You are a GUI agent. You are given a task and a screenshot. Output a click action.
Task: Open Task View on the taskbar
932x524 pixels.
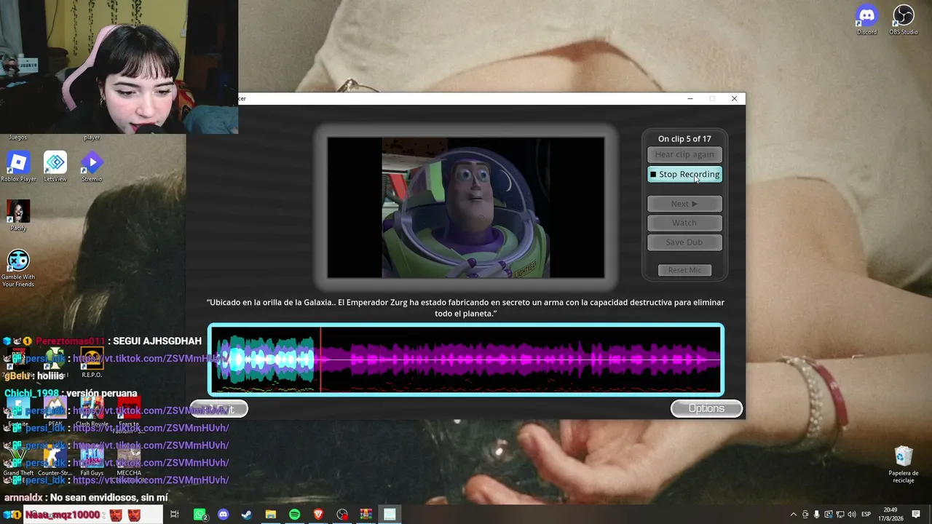pyautogui.click(x=175, y=515)
